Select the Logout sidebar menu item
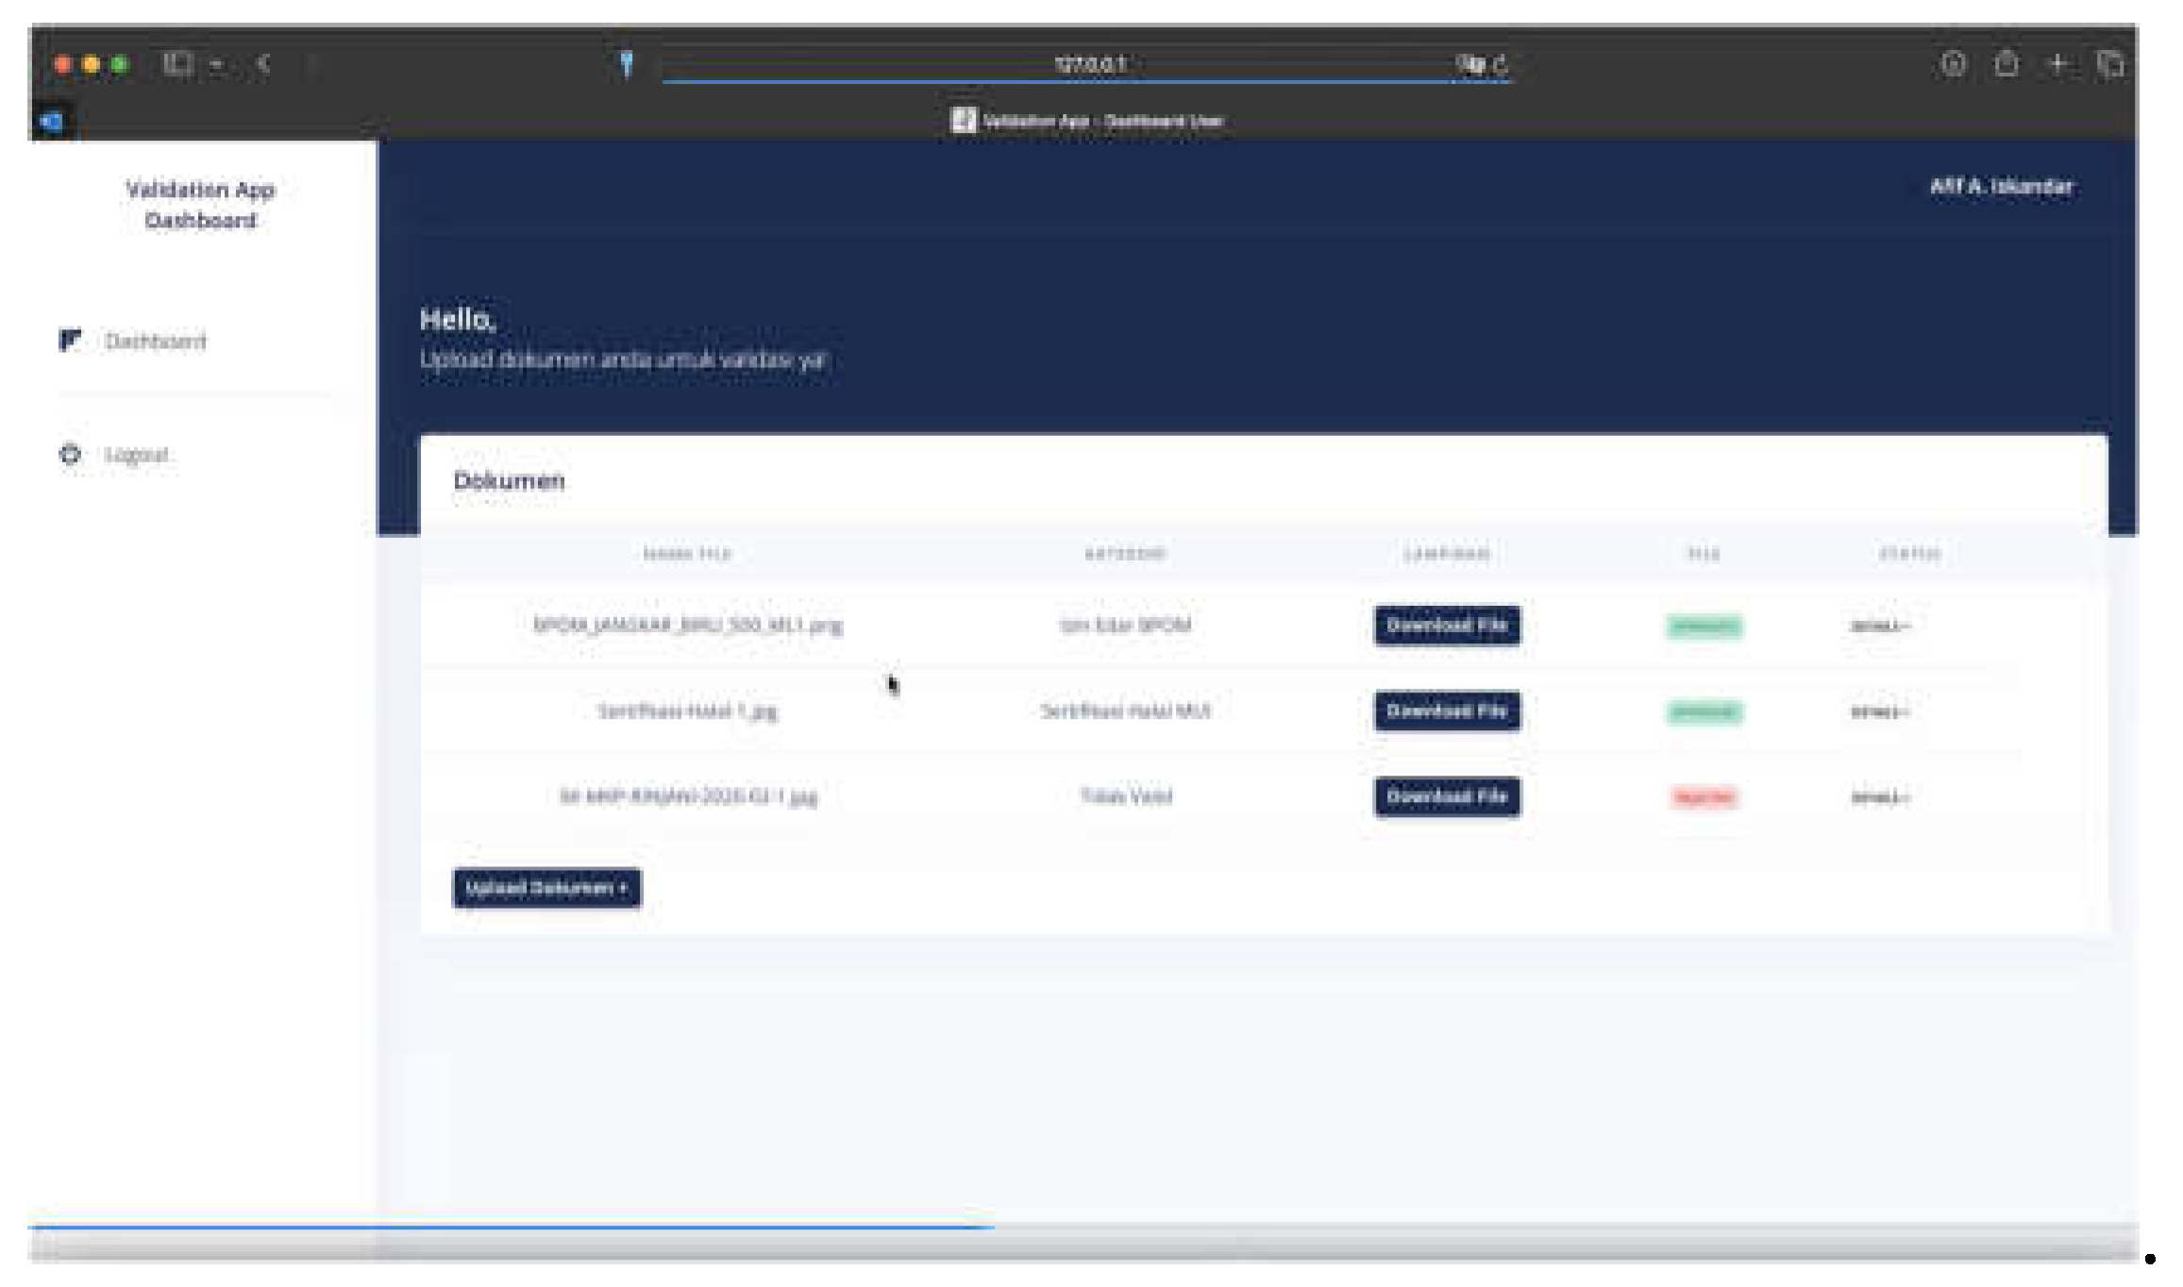Viewport: 2183px width, 1287px height. tap(138, 455)
